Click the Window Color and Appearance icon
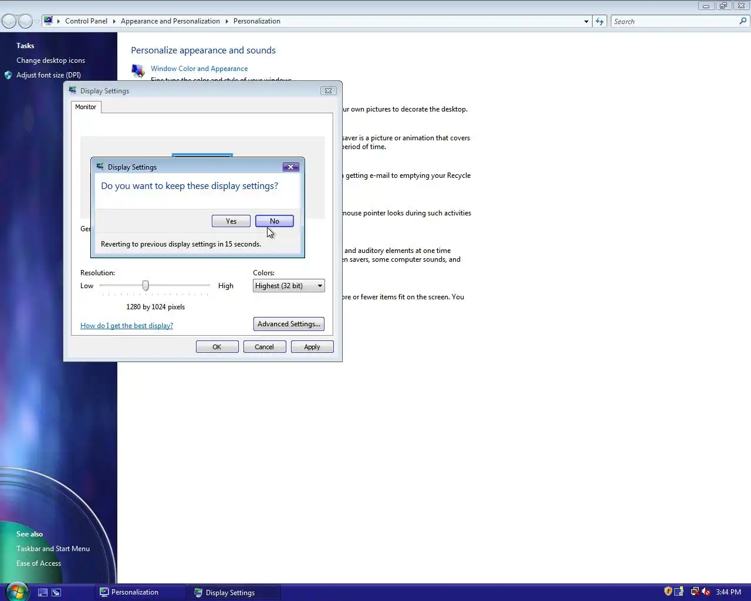 pos(138,71)
